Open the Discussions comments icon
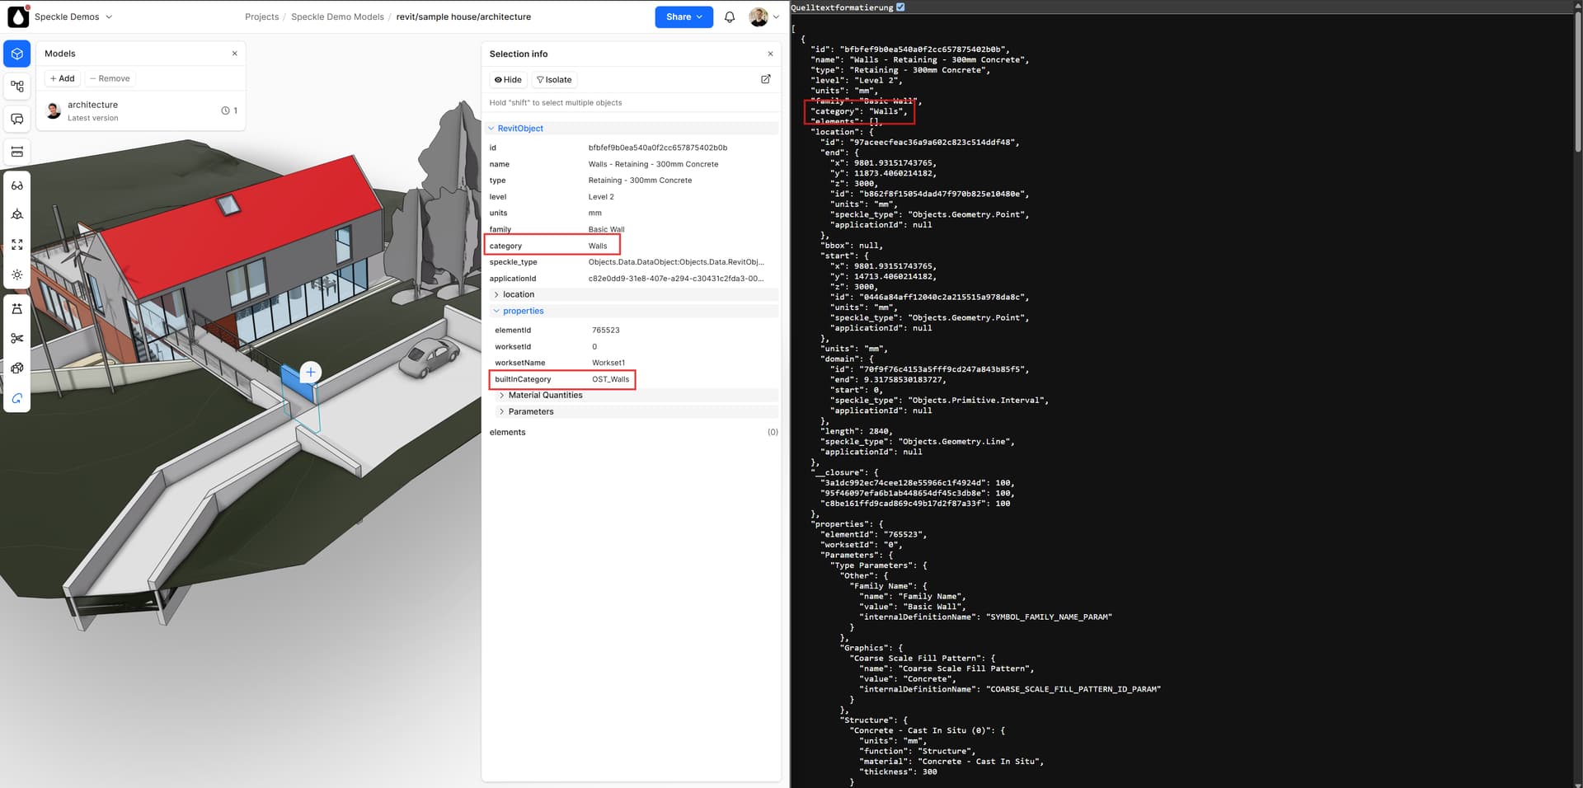The width and height of the screenshot is (1583, 788). pyautogui.click(x=17, y=120)
